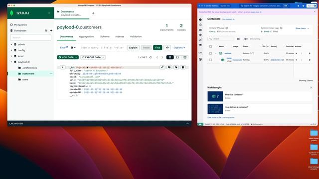Open the Docker troubleshoot bug icon in the header
319x179 pixels.
(298, 6)
